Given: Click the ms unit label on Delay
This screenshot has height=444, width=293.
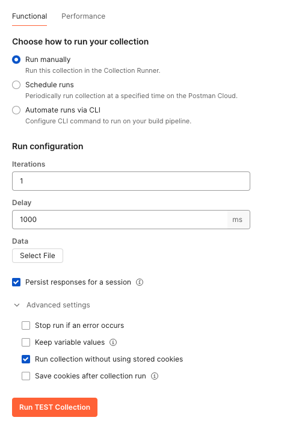Looking at the screenshot, I should [237, 220].
